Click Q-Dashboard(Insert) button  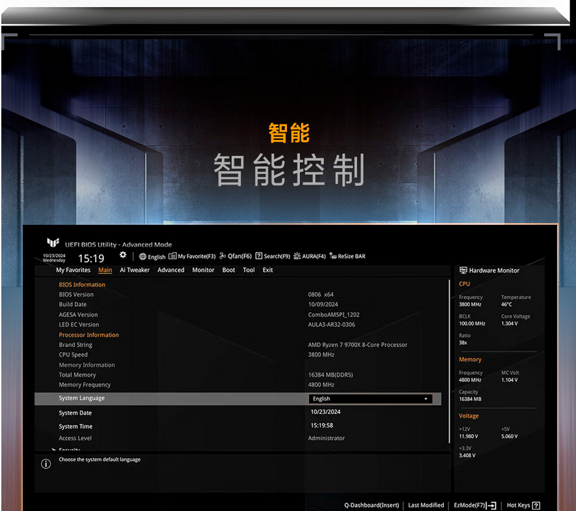tap(372, 506)
